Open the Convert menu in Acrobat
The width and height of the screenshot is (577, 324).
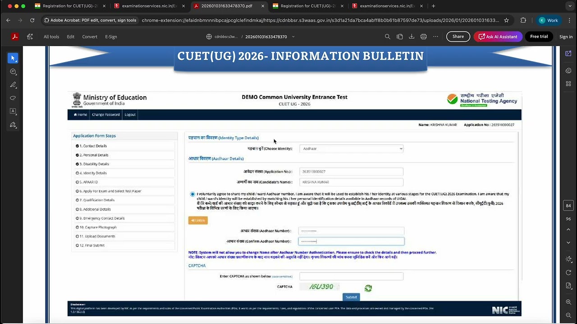(90, 36)
